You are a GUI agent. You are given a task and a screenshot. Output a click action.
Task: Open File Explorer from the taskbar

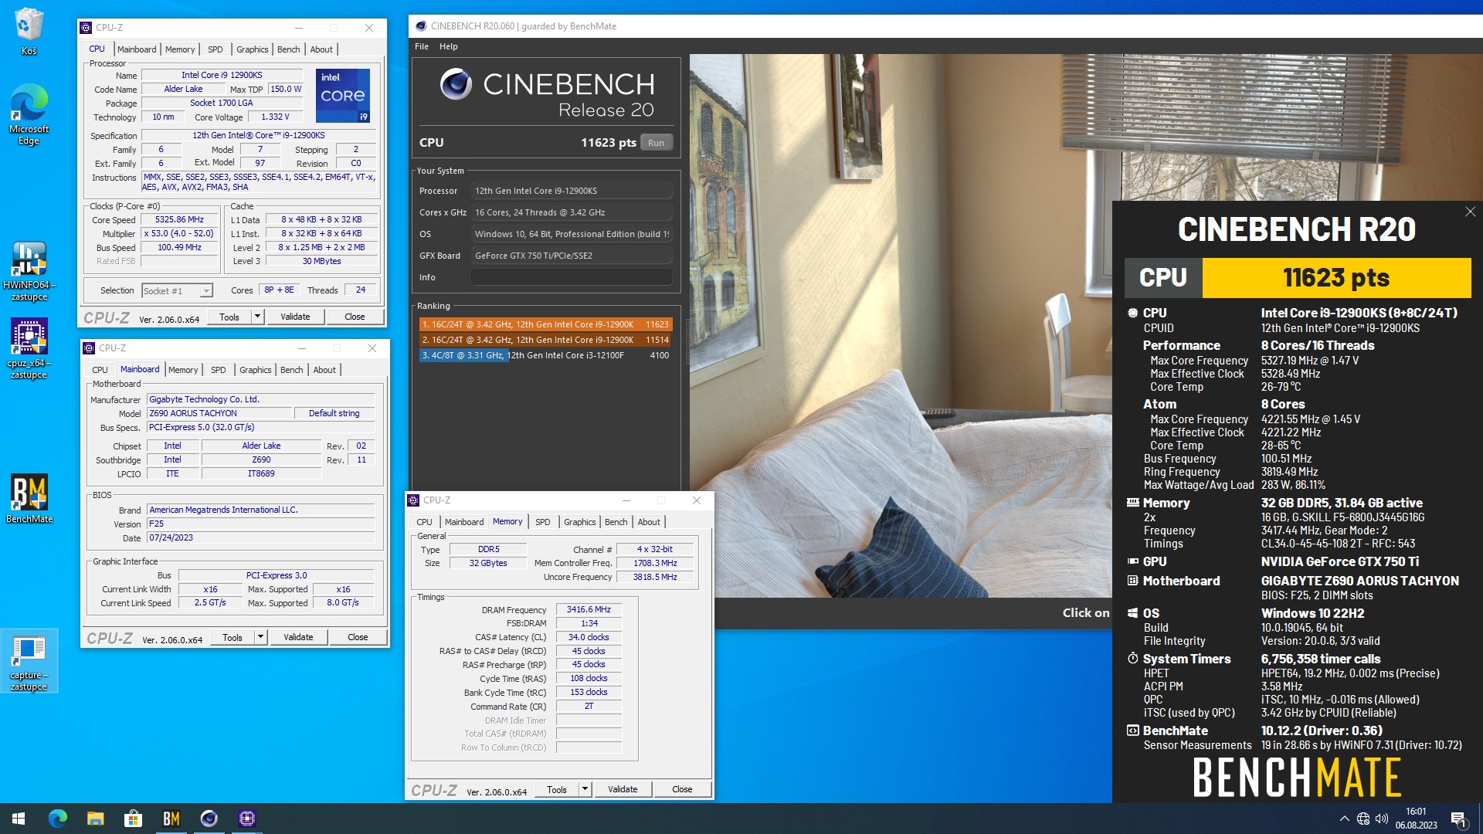pos(95,819)
